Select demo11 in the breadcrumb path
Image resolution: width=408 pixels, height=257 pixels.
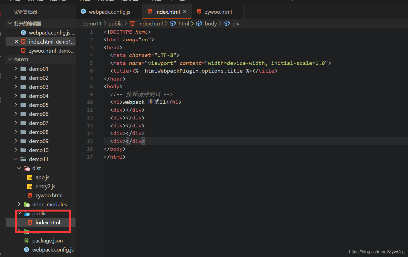[x=92, y=24]
